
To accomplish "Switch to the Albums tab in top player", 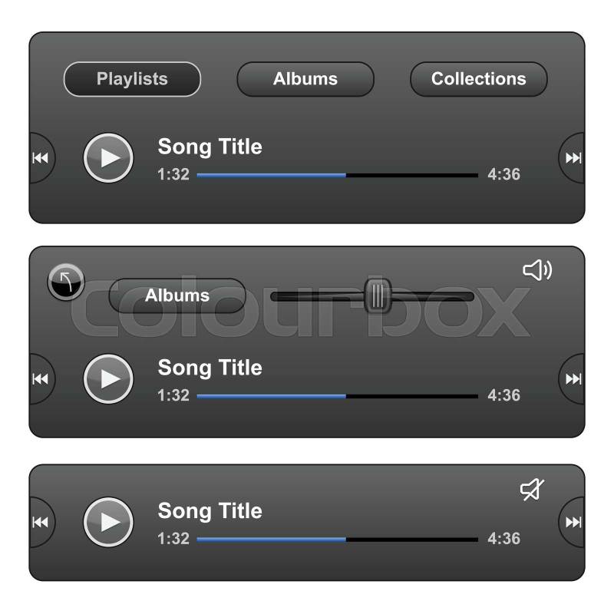I will (305, 79).
